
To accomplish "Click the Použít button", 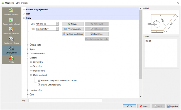I will [158, 106].
